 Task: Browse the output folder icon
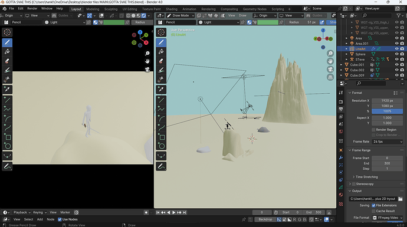pos(401,199)
